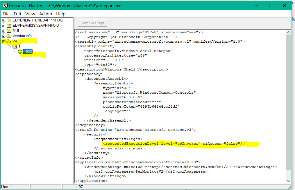295x190 pixels.
Task: Click the open folder icon for node 24
Action: click(x=9, y=41)
